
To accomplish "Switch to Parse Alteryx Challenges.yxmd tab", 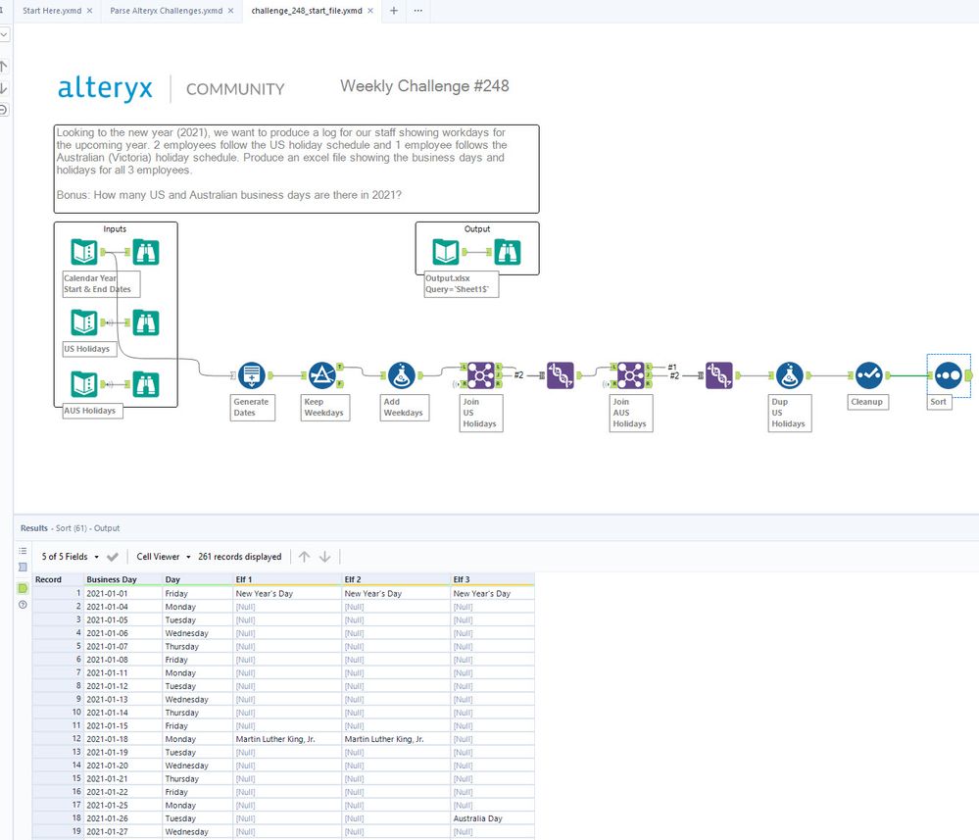I will point(166,11).
